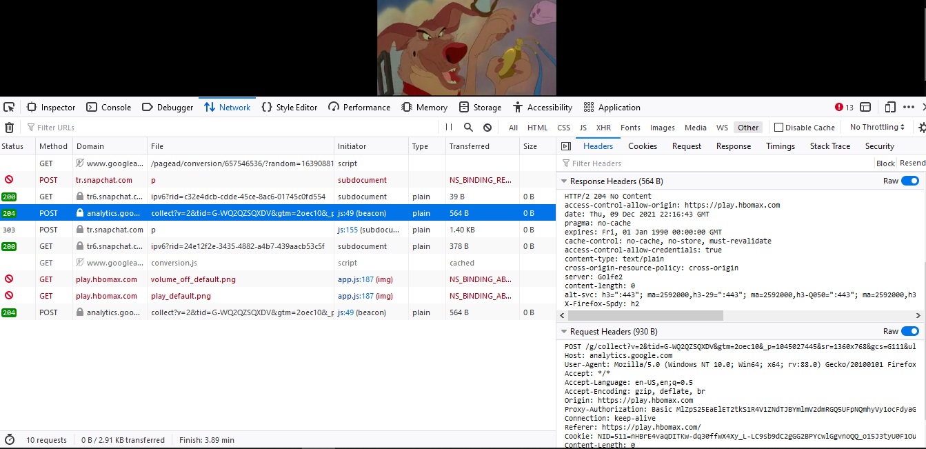Toggle the network details pane icon
Image resolution: width=926 pixels, height=449 pixels.
point(566,146)
